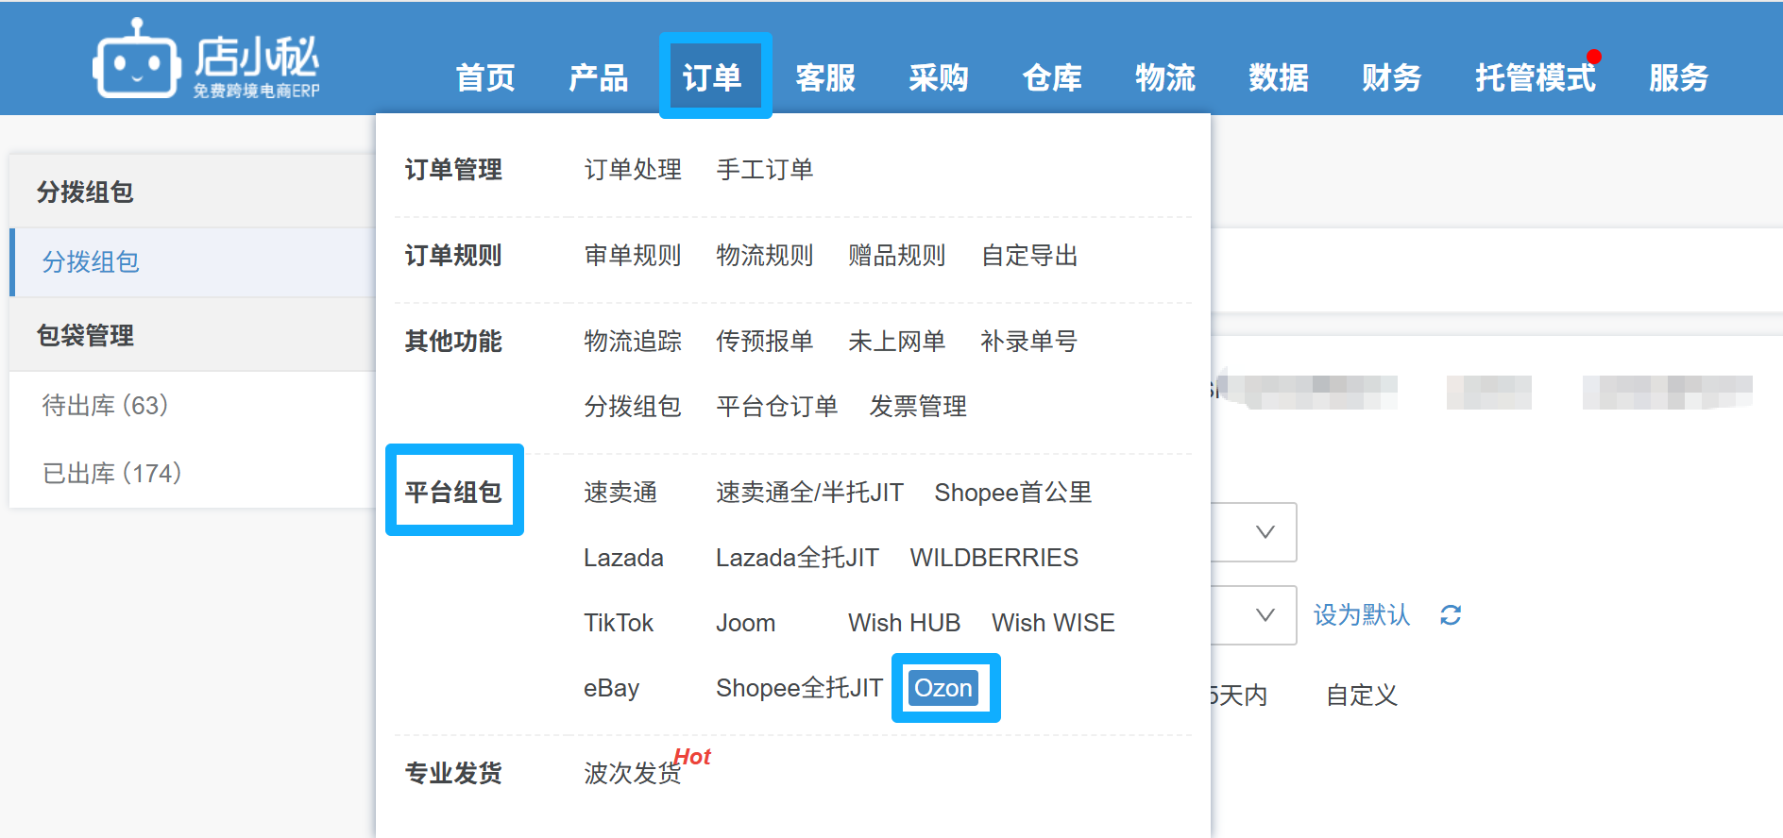Click 分拨组包 in the dropdown menu

tap(633, 406)
